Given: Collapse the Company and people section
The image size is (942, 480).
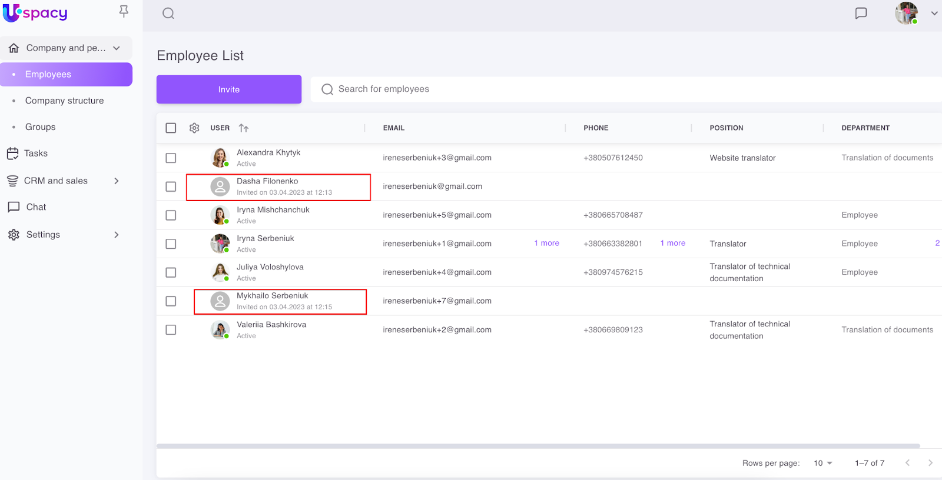Looking at the screenshot, I should [x=117, y=48].
